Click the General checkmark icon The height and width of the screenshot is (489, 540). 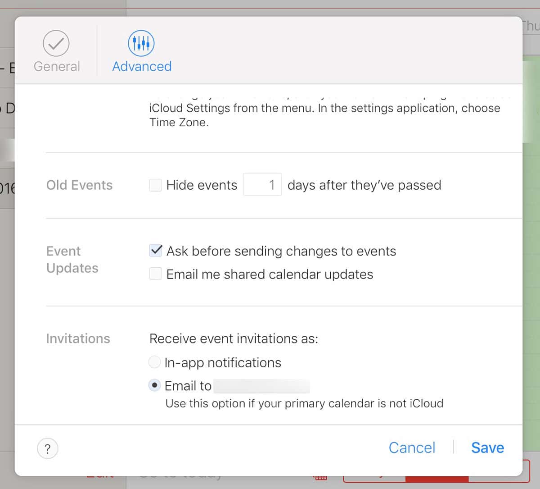click(56, 43)
